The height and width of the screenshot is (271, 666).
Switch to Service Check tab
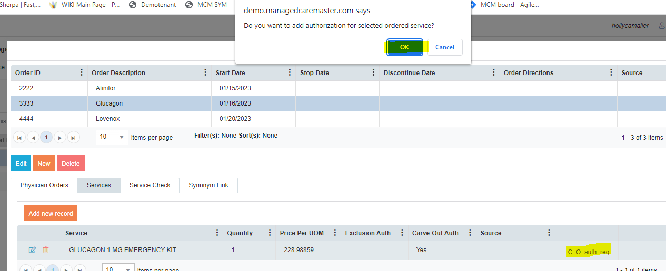[x=150, y=185]
